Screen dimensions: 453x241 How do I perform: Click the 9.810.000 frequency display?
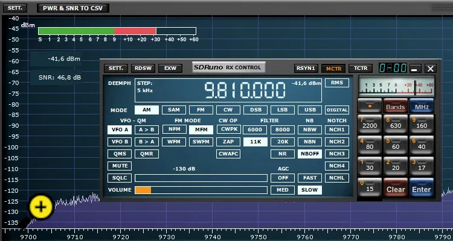point(245,90)
